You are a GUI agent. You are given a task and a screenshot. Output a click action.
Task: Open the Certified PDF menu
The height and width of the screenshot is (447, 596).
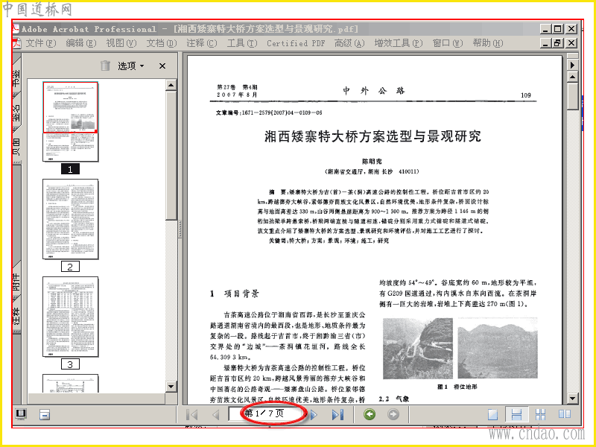pos(296,43)
